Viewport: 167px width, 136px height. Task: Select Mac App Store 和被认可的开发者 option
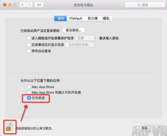(x=29, y=92)
